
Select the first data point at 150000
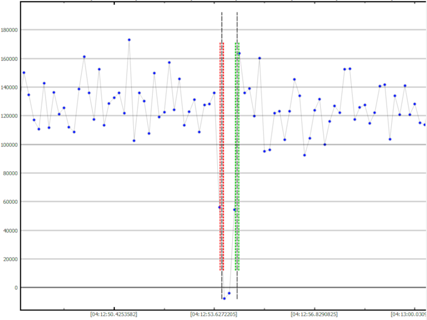click(23, 73)
